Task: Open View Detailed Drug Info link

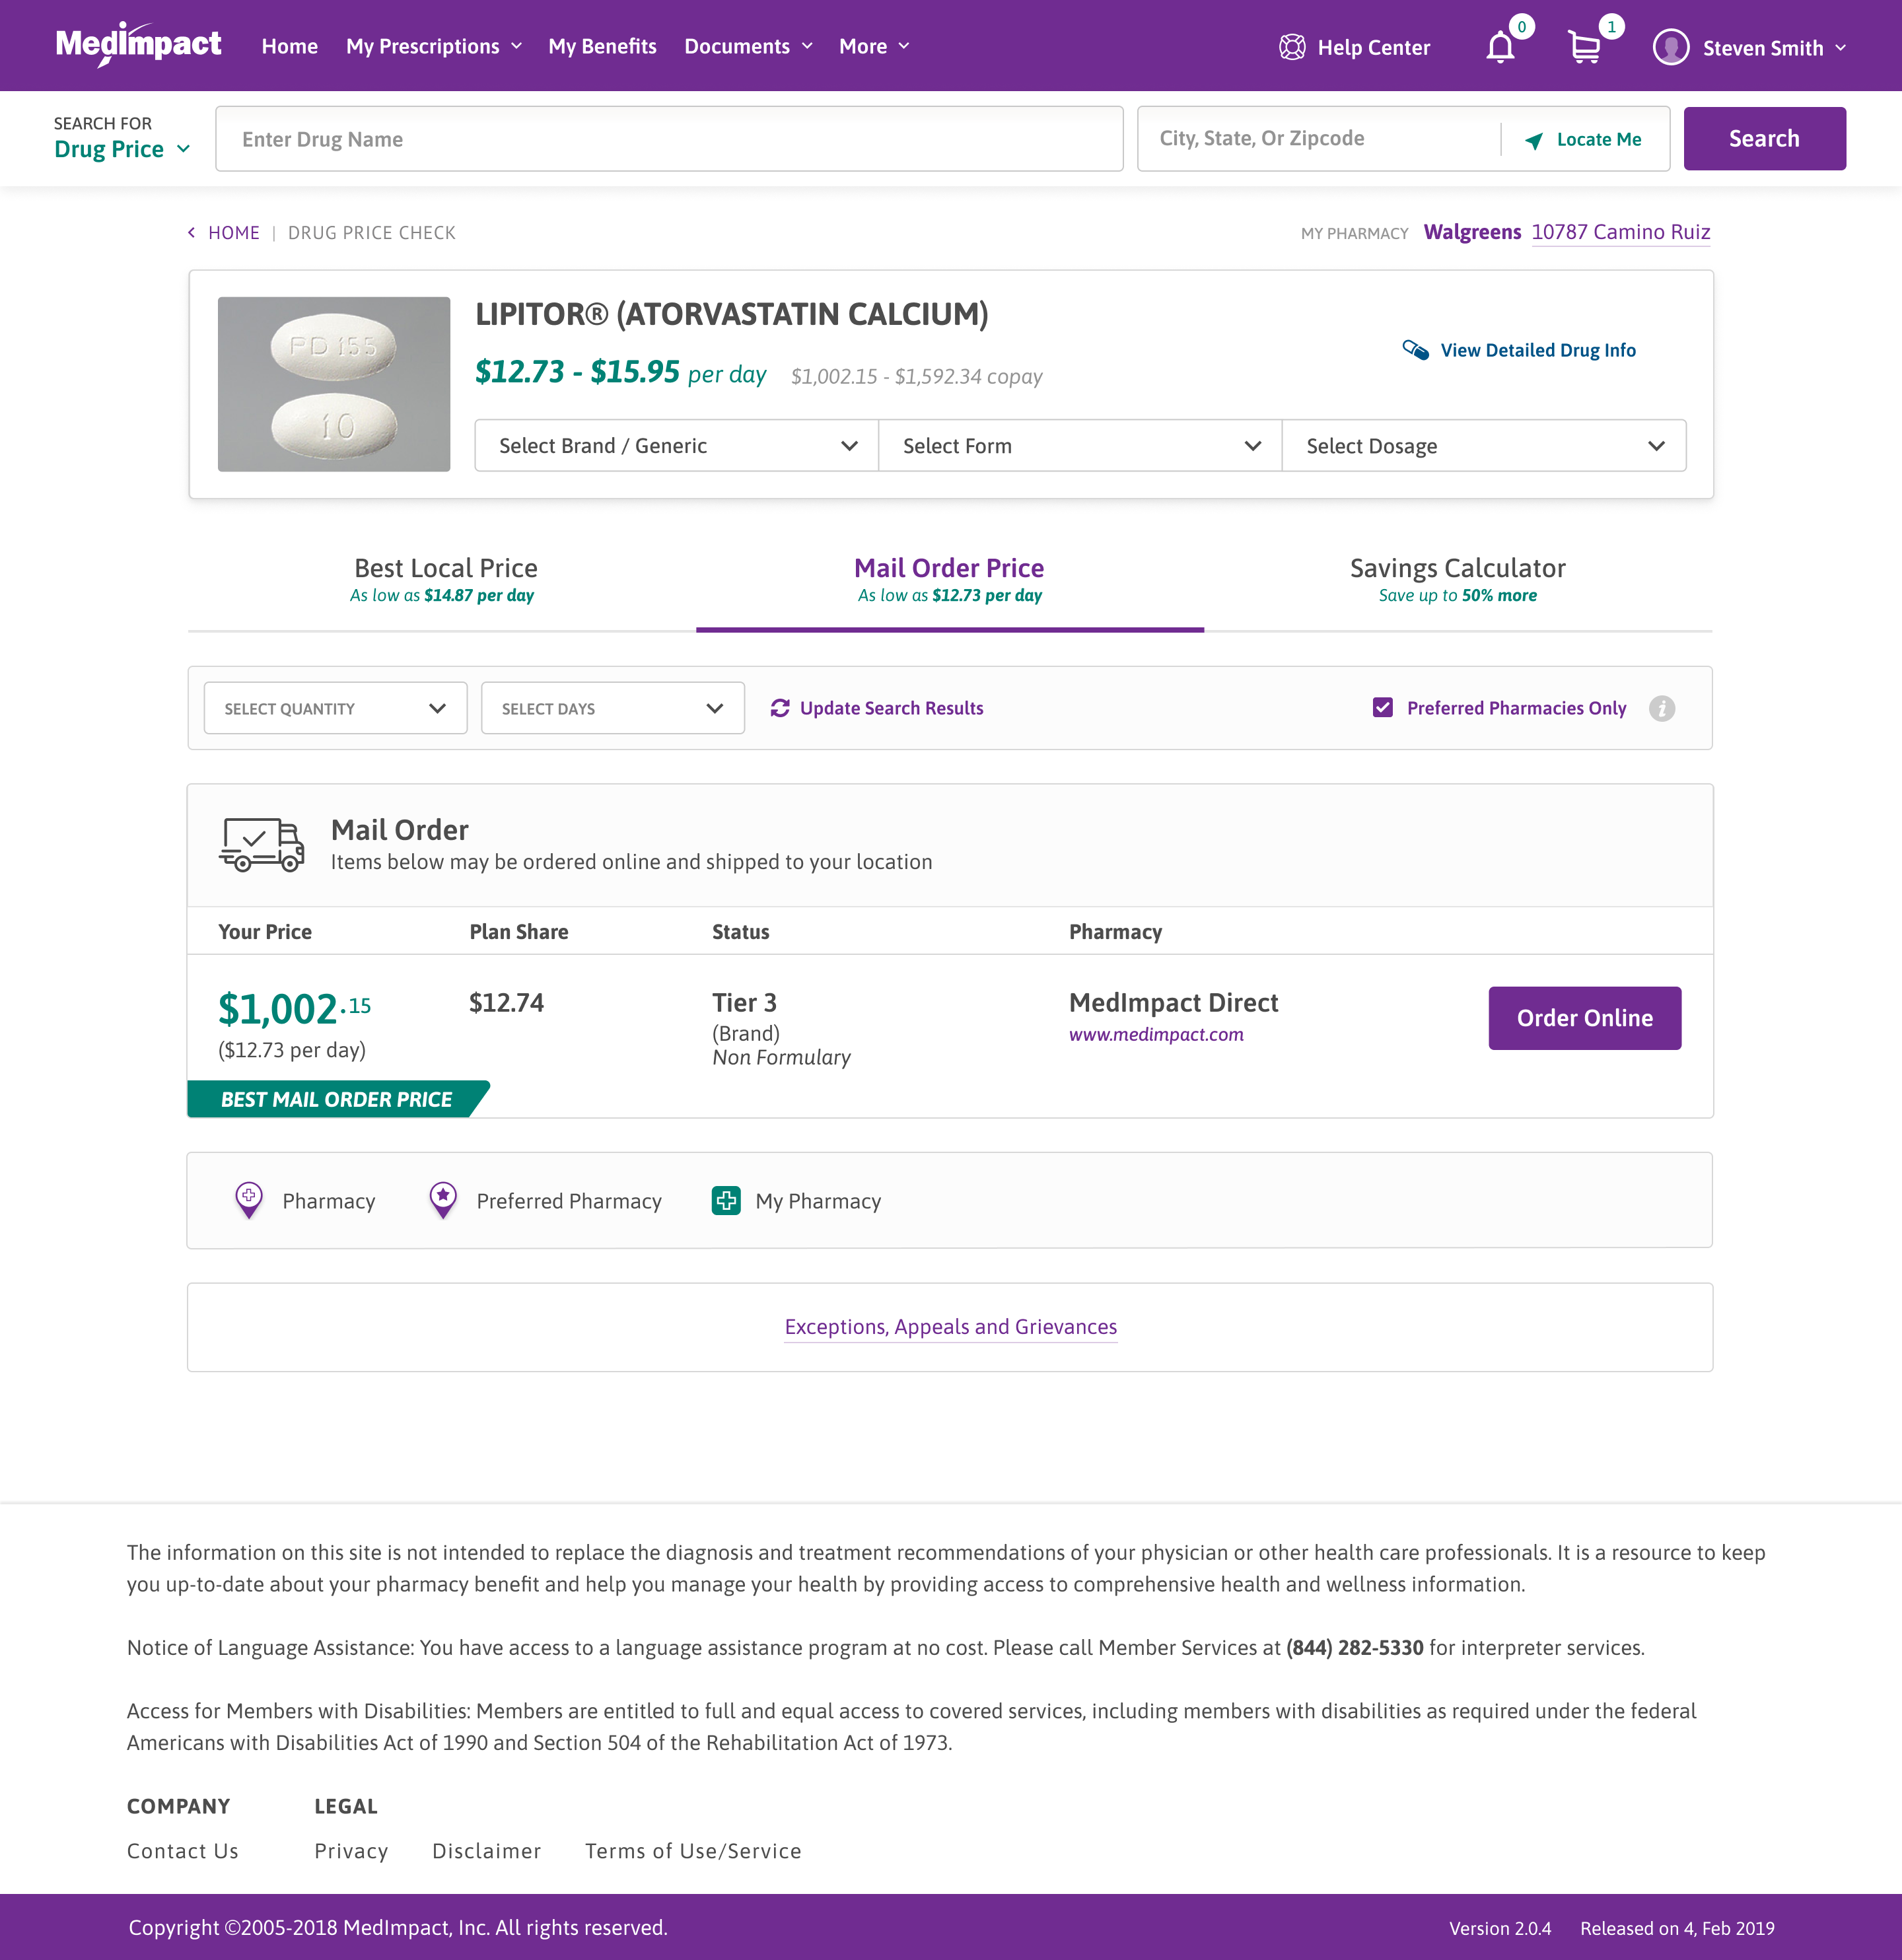Action: 1538,350
